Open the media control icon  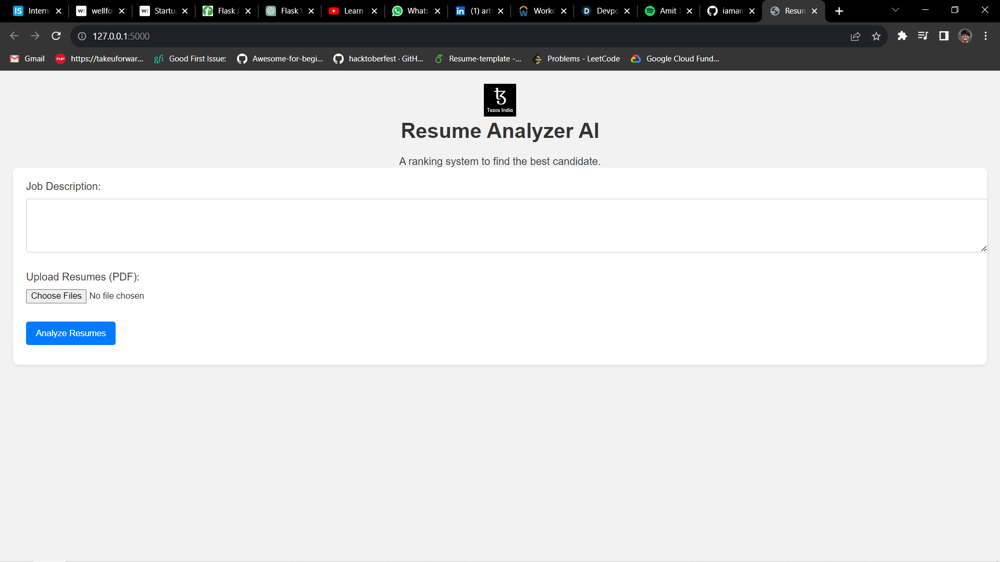click(x=923, y=36)
